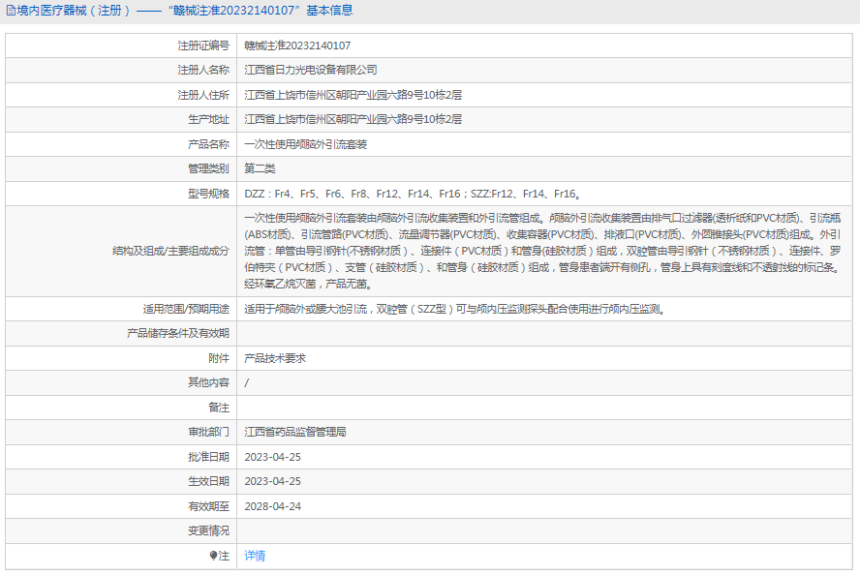Click the 生产地址 label
Screen dimensions: 860x575
(x=208, y=119)
